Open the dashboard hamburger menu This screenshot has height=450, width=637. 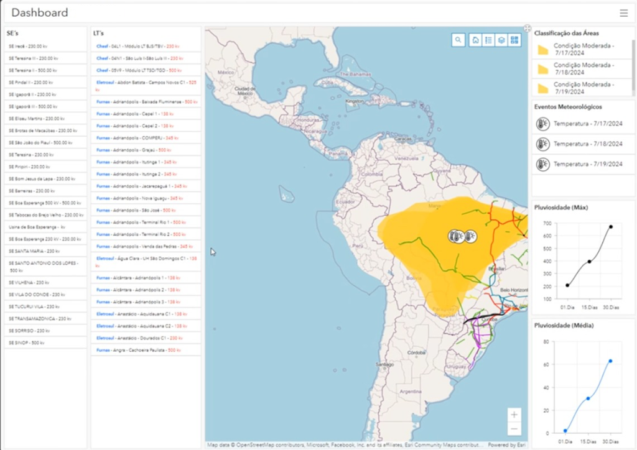point(623,13)
